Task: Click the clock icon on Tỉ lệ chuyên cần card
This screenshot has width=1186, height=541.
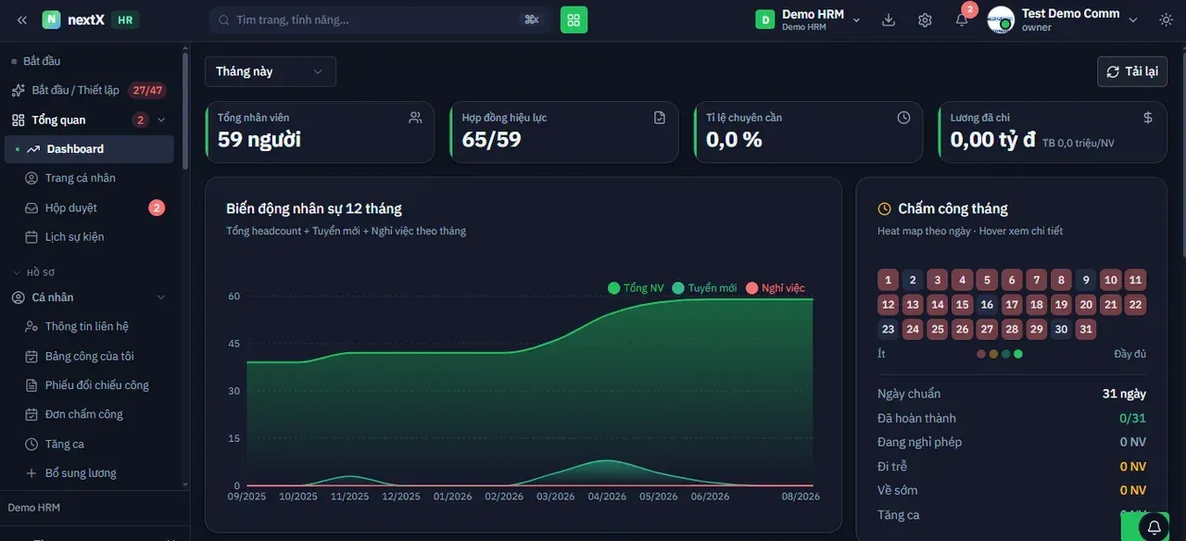Action: (x=904, y=118)
